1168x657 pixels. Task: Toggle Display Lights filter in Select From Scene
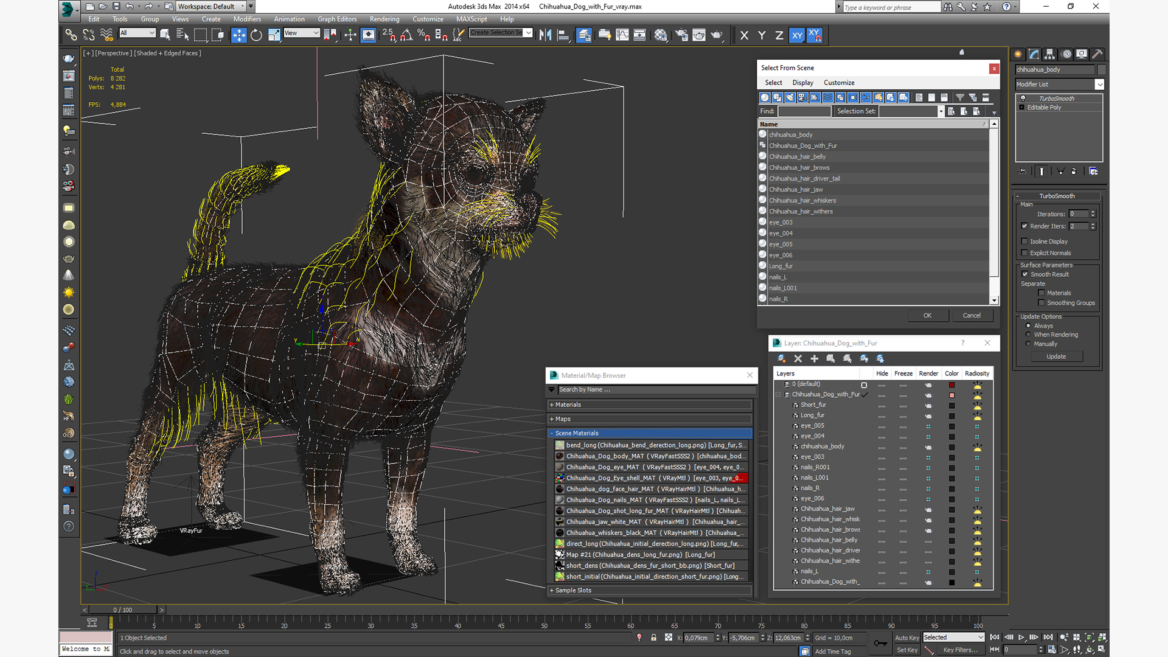tap(790, 97)
